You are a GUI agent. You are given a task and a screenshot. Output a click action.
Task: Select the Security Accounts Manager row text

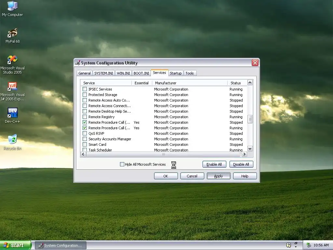click(x=110, y=139)
